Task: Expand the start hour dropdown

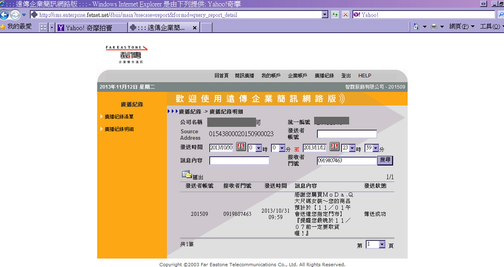Action: click(x=258, y=148)
